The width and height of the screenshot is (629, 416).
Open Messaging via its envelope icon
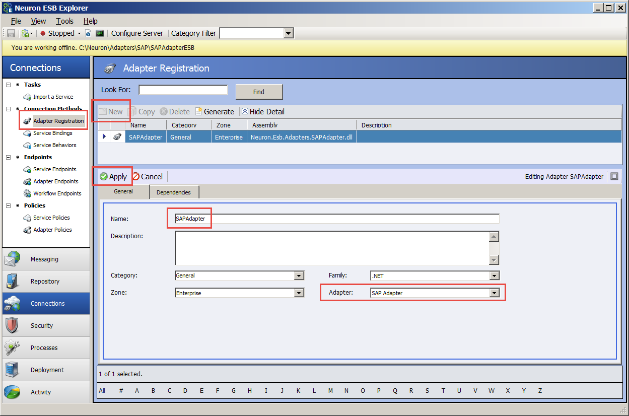point(12,259)
